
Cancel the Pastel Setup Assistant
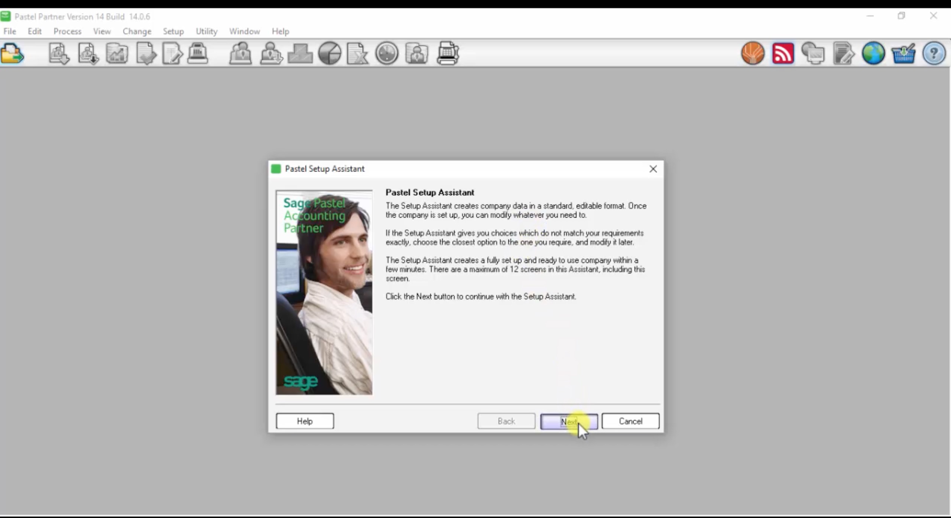pos(630,421)
